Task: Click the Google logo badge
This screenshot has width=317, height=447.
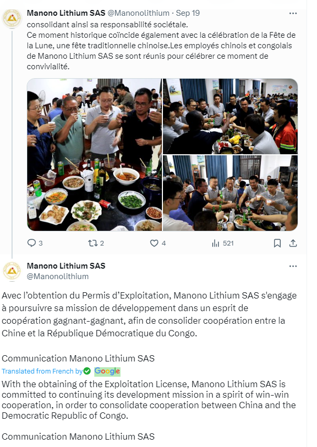Action: pyautogui.click(x=107, y=371)
